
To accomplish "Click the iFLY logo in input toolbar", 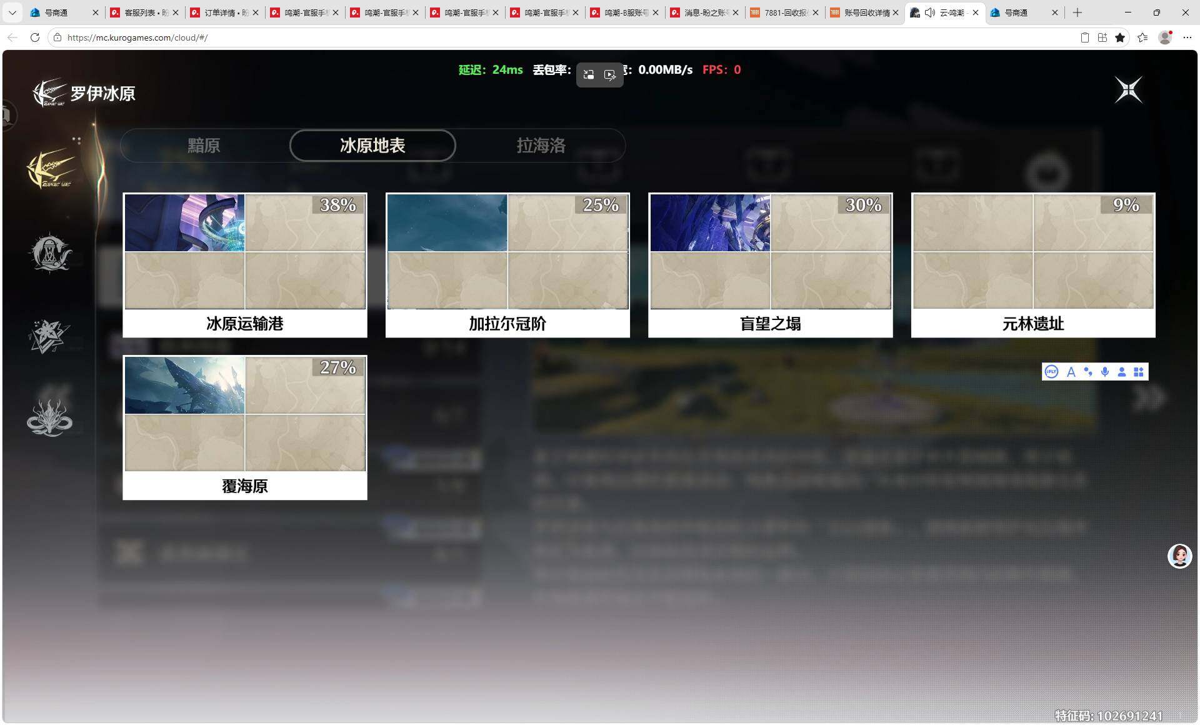I will (x=1051, y=372).
